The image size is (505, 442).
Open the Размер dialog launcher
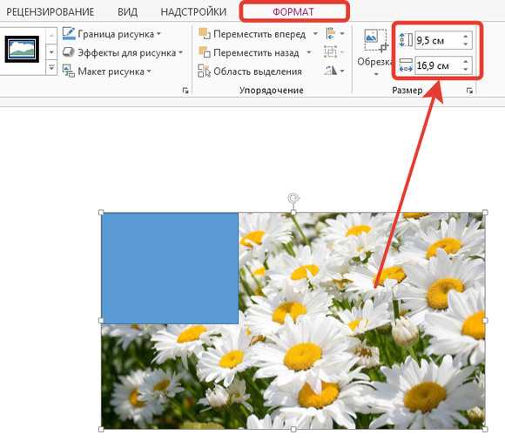click(x=469, y=91)
